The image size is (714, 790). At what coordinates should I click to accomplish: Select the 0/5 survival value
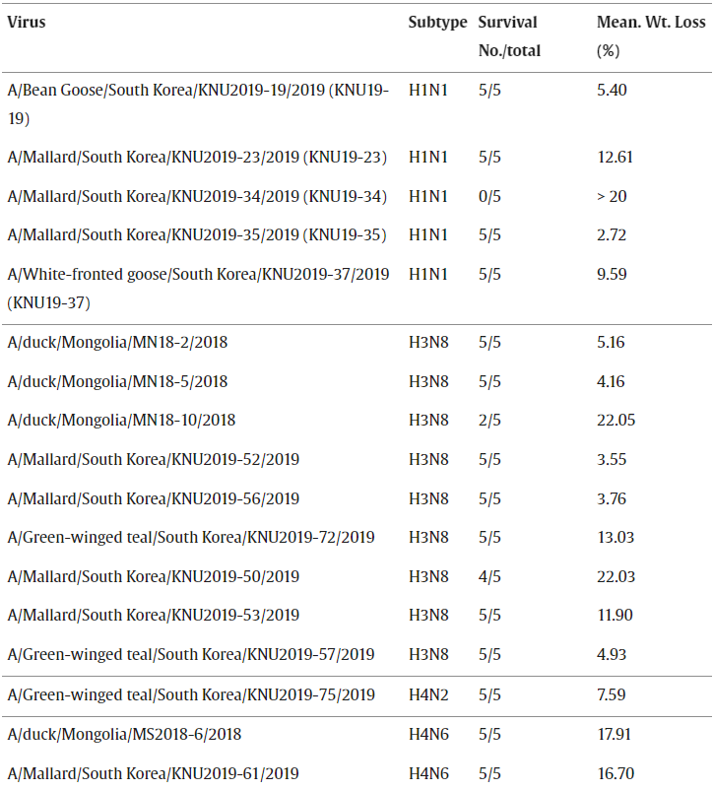[489, 196]
